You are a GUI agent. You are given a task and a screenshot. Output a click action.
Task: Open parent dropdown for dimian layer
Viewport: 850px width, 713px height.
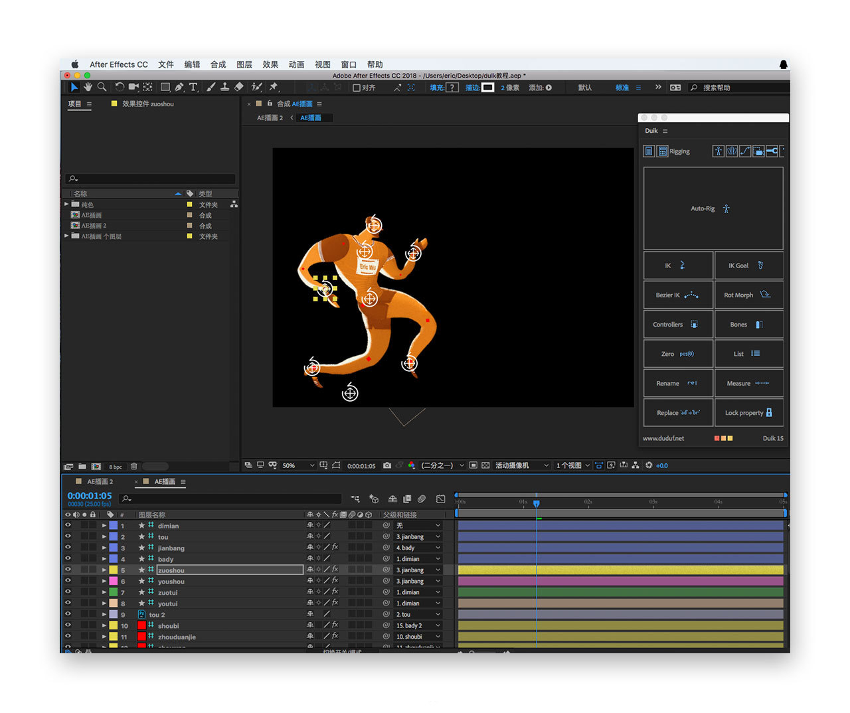coord(418,525)
